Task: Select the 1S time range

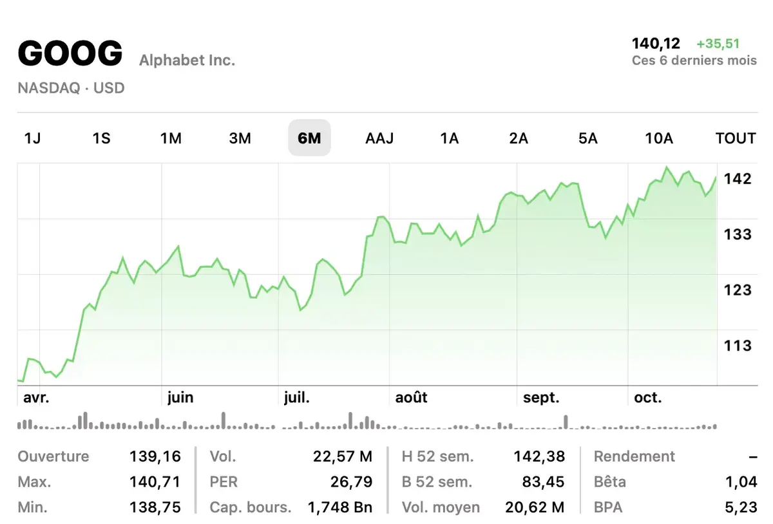Action: (x=102, y=138)
